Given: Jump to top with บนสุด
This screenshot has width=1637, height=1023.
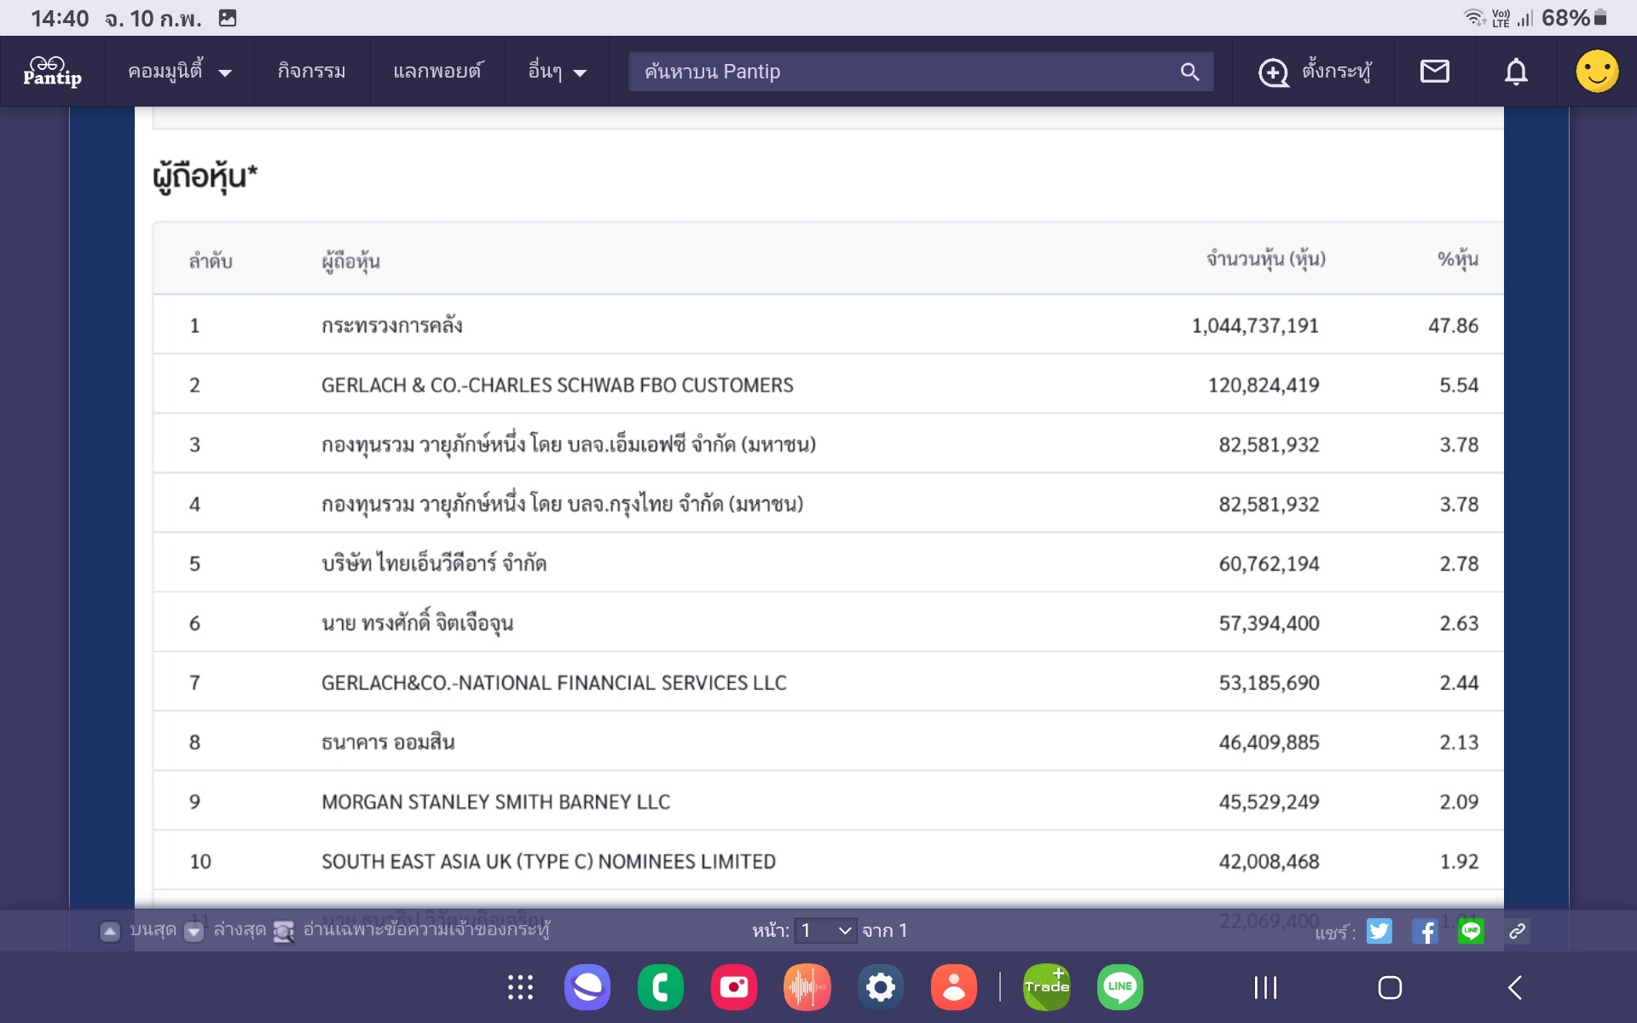Looking at the screenshot, I should [139, 930].
